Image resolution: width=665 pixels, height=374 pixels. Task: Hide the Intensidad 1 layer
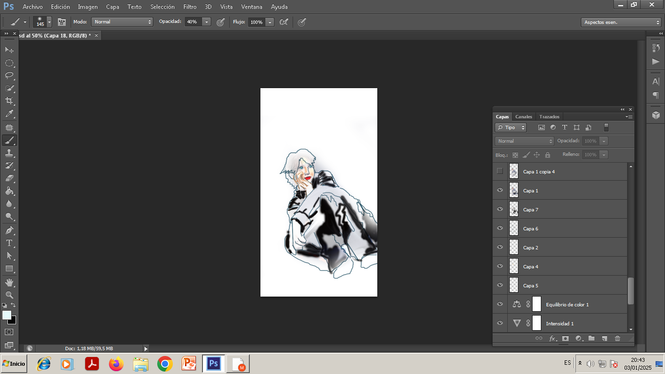coord(499,323)
